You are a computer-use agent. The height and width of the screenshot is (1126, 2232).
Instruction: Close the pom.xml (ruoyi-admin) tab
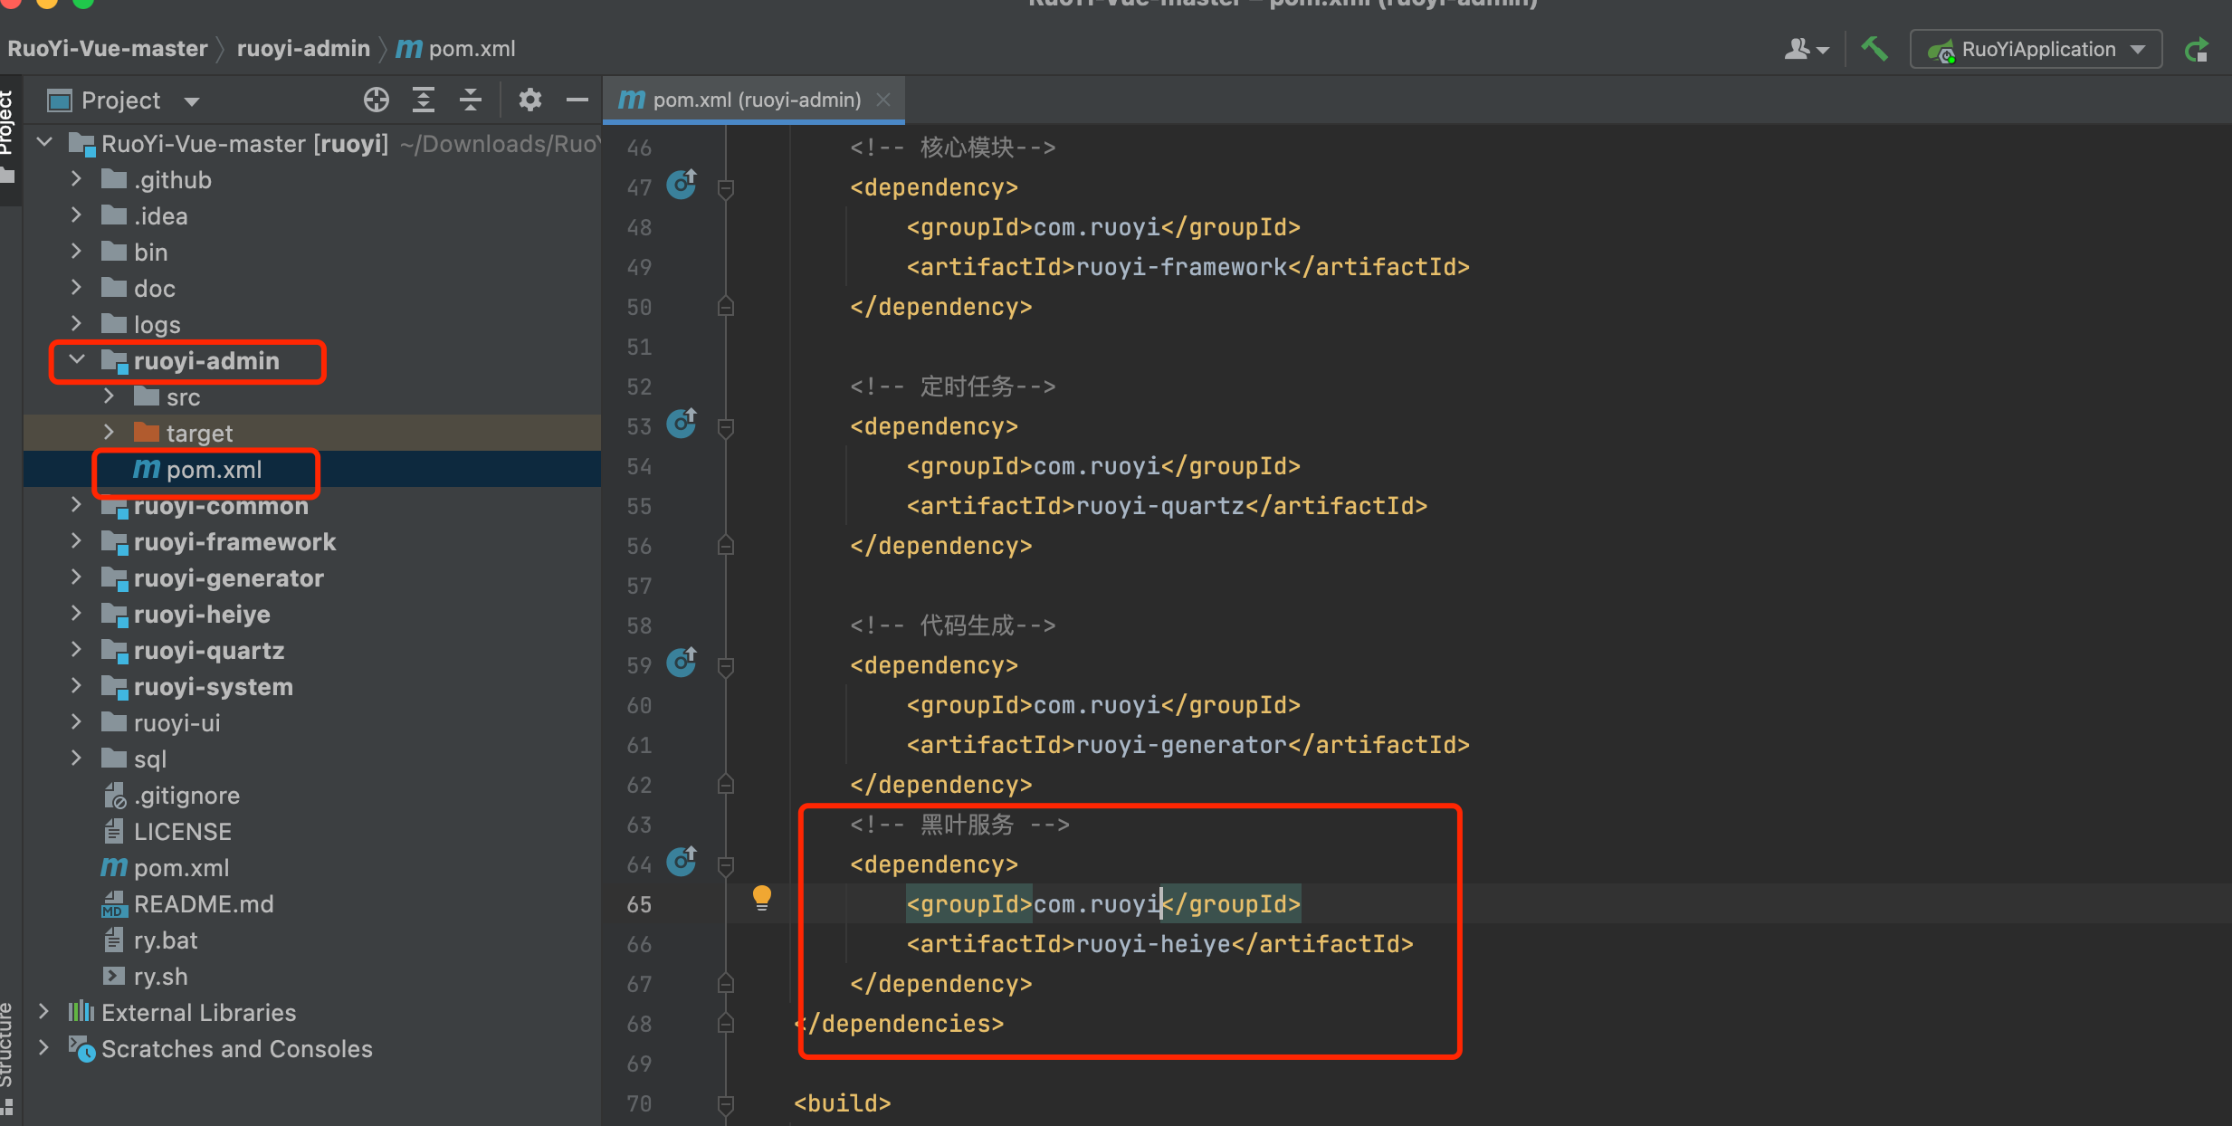click(884, 100)
